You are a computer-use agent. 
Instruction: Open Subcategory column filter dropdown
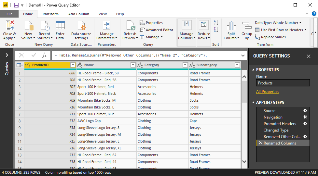coord(237,65)
